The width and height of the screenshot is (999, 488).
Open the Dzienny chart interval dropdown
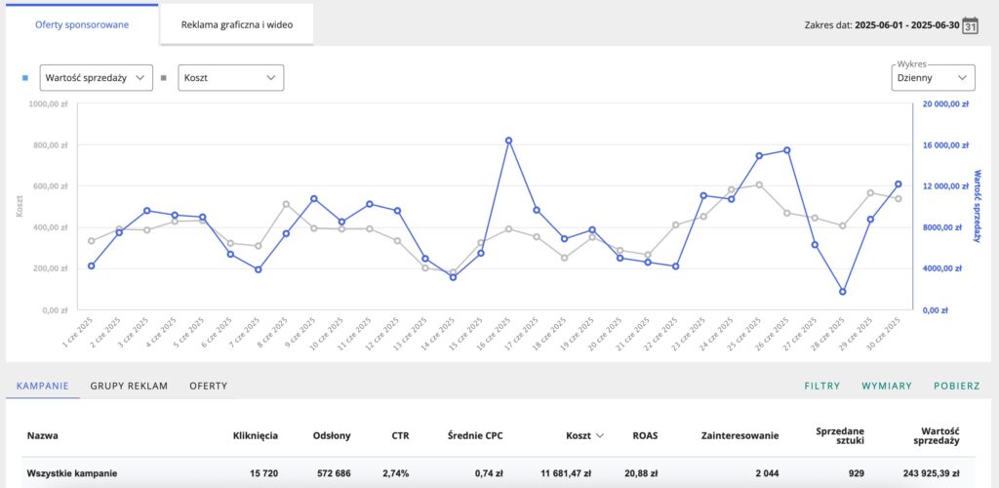pyautogui.click(x=934, y=79)
